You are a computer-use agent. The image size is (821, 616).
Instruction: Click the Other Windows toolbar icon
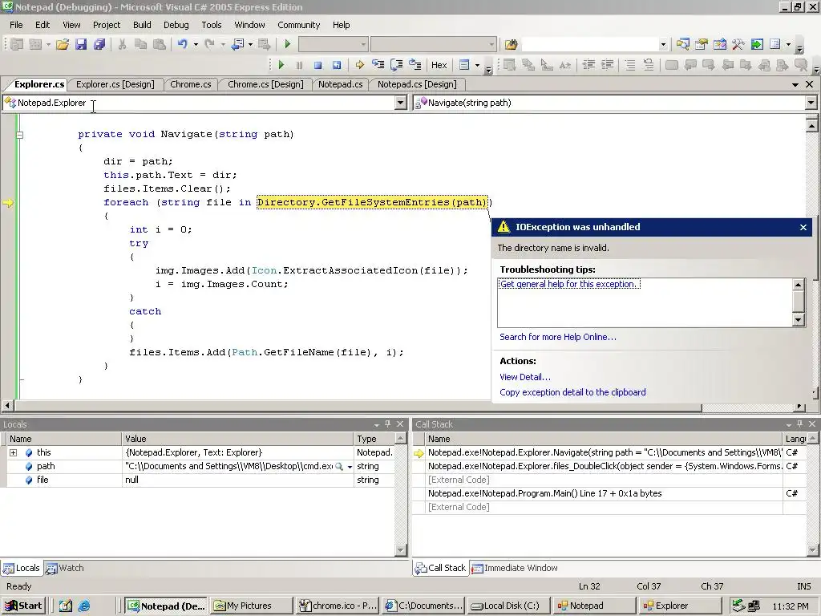tap(775, 45)
